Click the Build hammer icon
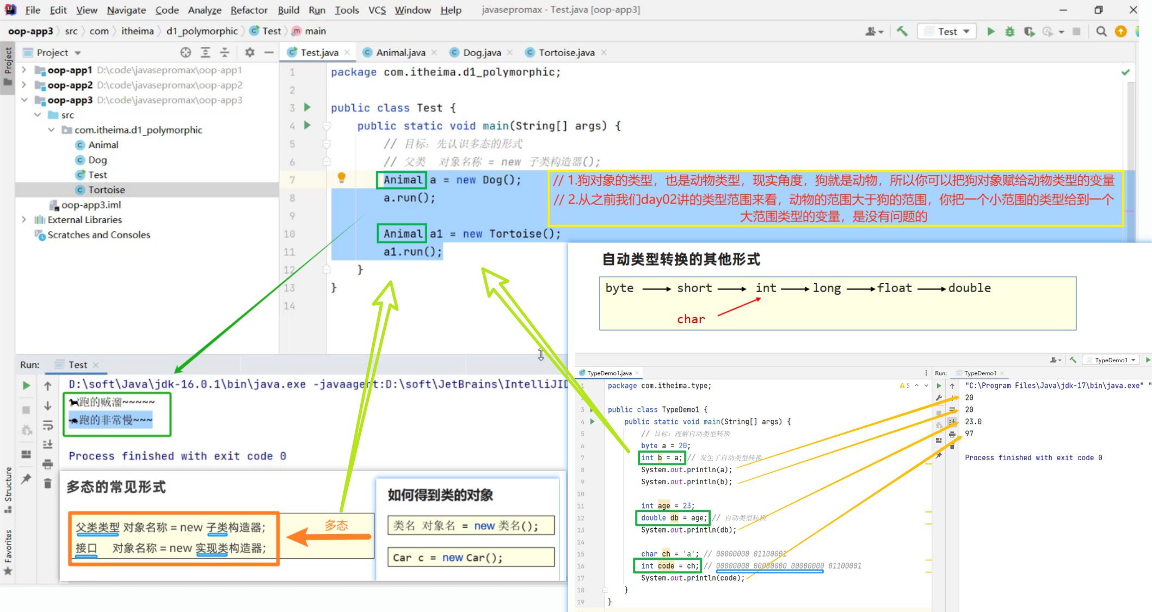The height and width of the screenshot is (612, 1152). (x=902, y=32)
